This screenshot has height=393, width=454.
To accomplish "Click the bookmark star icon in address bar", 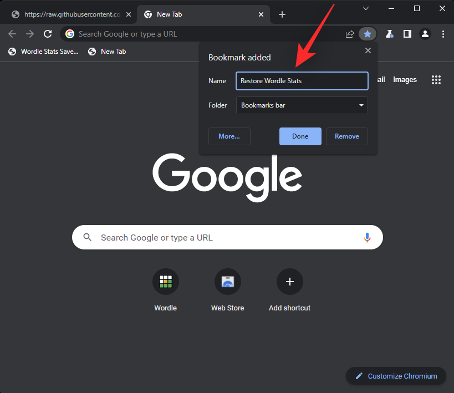I will point(367,34).
